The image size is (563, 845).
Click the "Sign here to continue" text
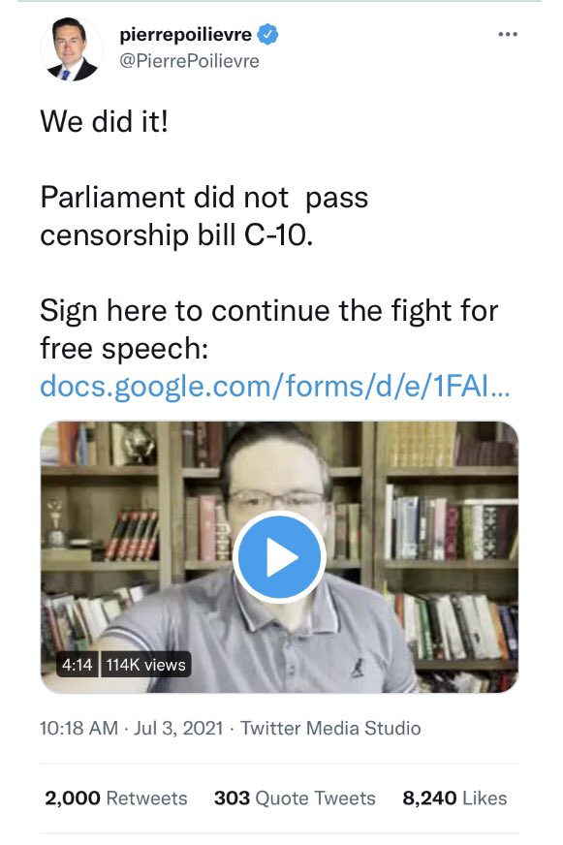(x=184, y=311)
